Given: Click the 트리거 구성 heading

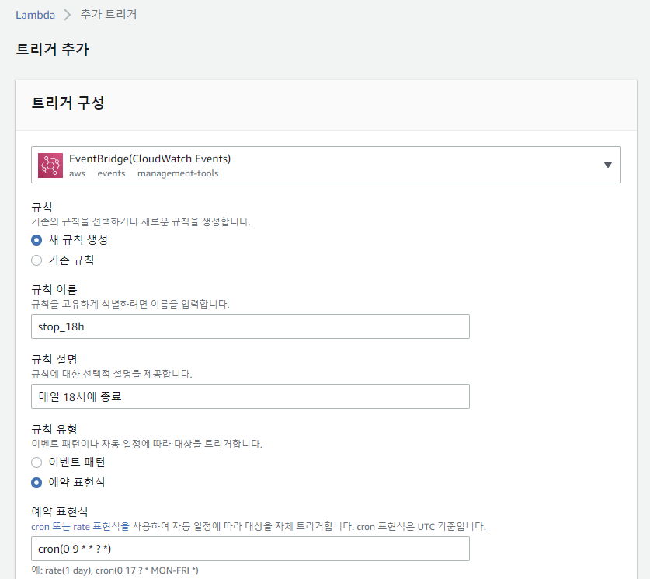Looking at the screenshot, I should tap(68, 103).
